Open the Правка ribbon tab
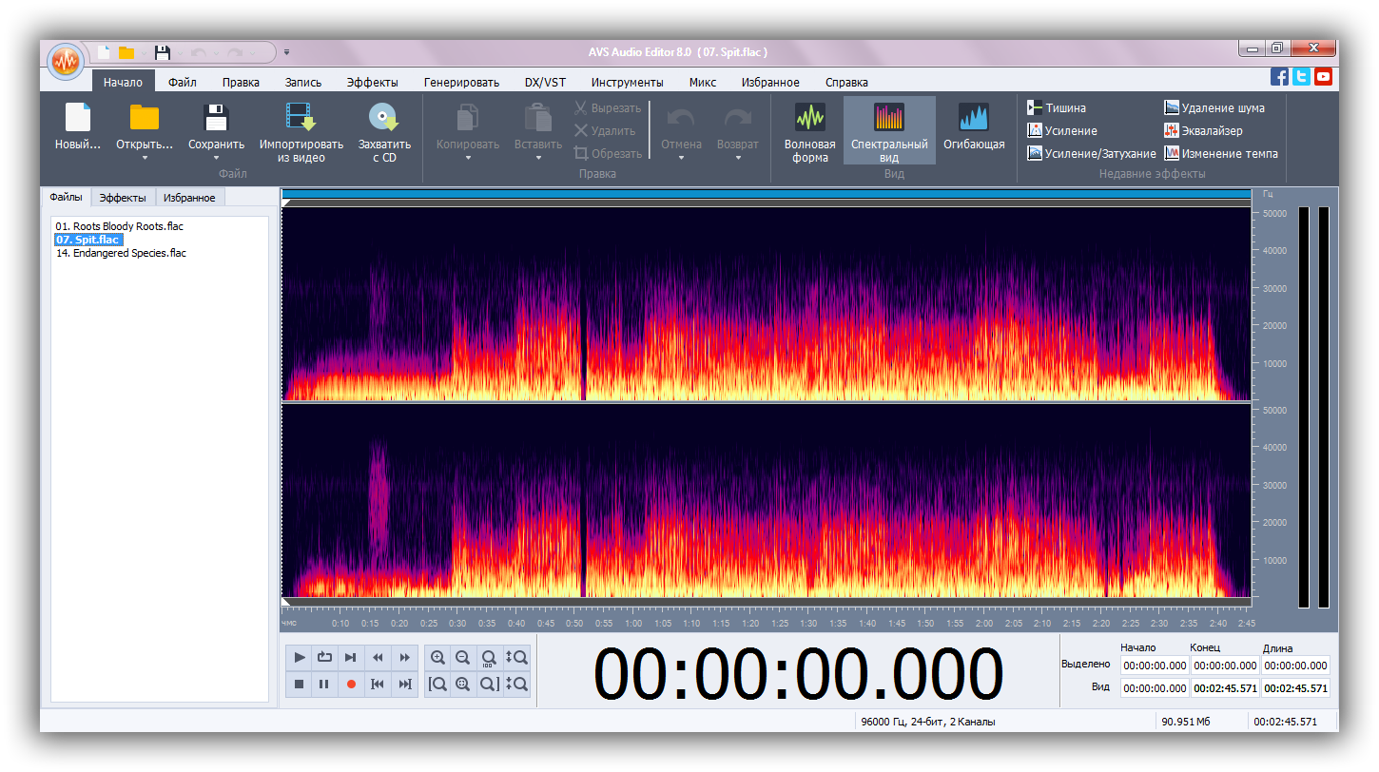1379x772 pixels. (241, 83)
